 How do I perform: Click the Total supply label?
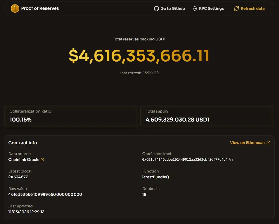pos(157,111)
